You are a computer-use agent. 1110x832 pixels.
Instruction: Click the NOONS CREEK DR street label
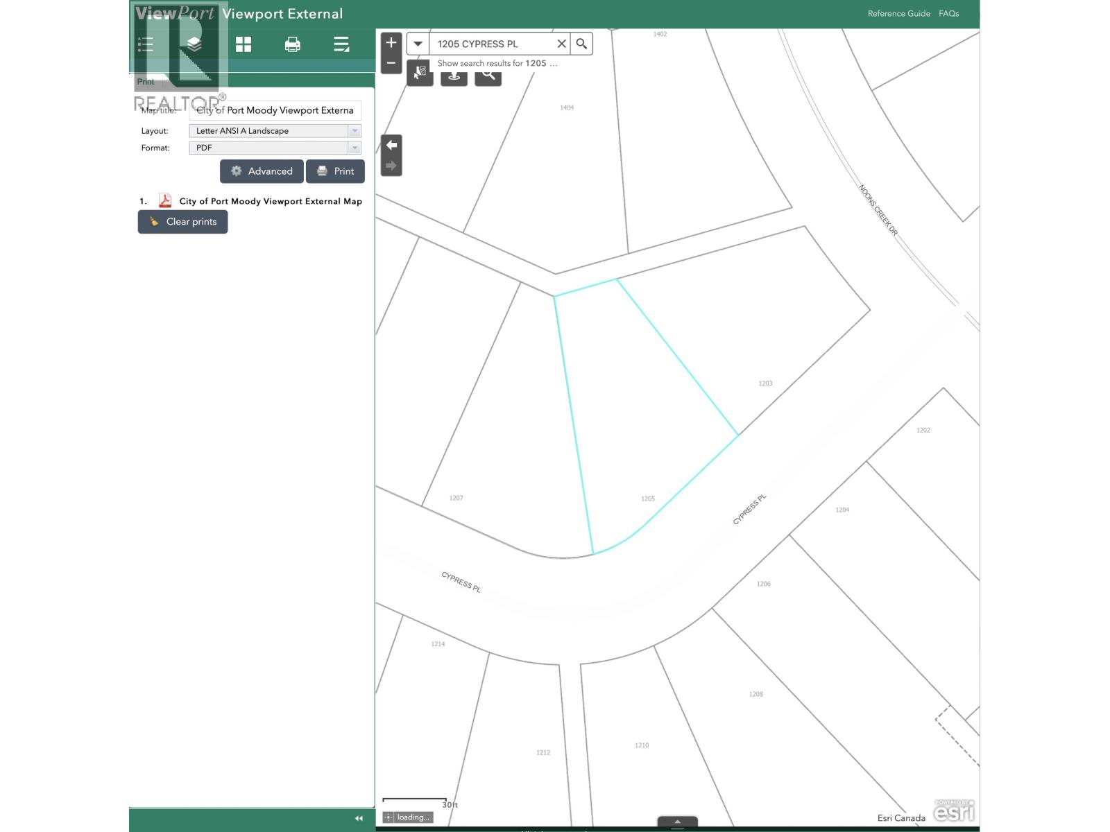tap(878, 210)
